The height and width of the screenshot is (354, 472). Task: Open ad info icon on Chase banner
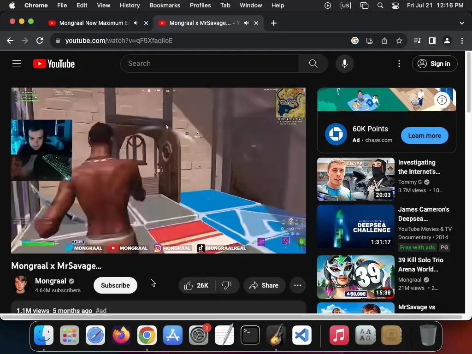[x=442, y=100]
